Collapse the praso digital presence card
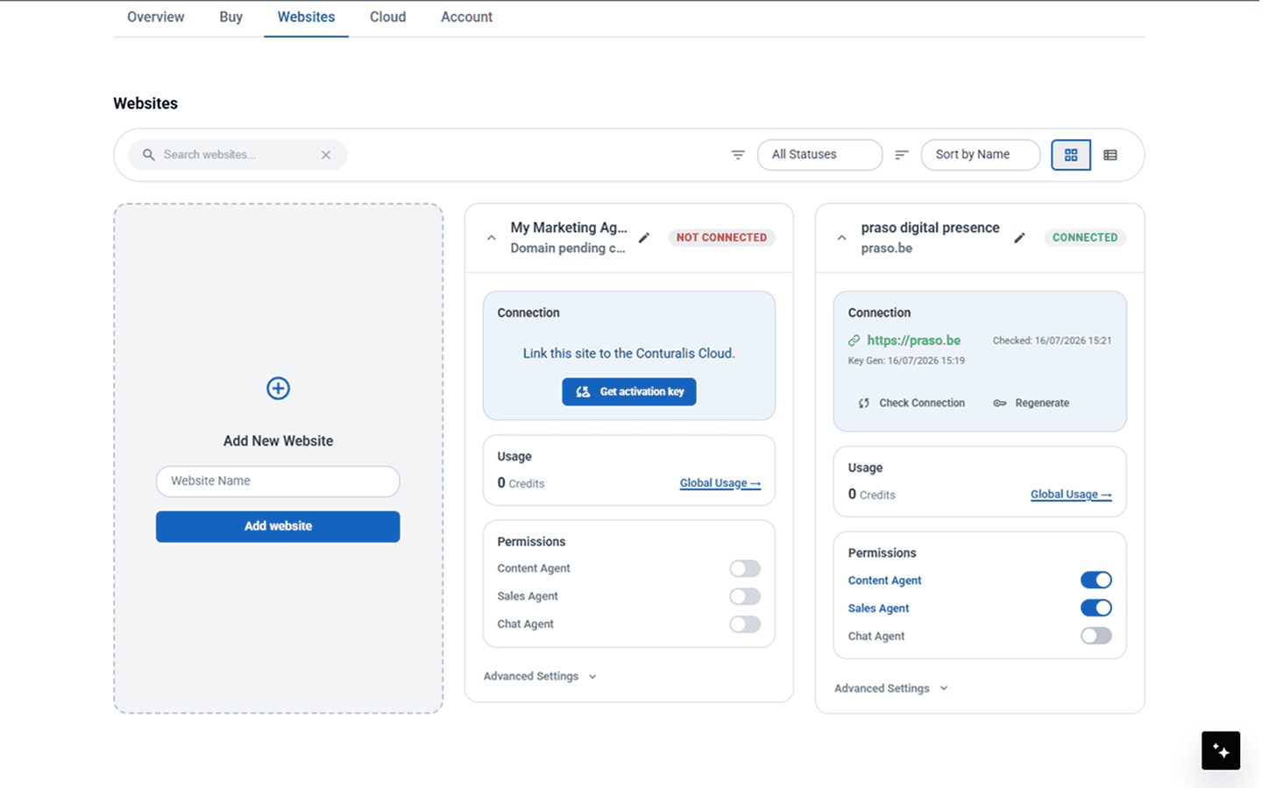 [x=841, y=237]
